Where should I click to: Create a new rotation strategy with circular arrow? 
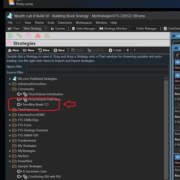click(44, 50)
